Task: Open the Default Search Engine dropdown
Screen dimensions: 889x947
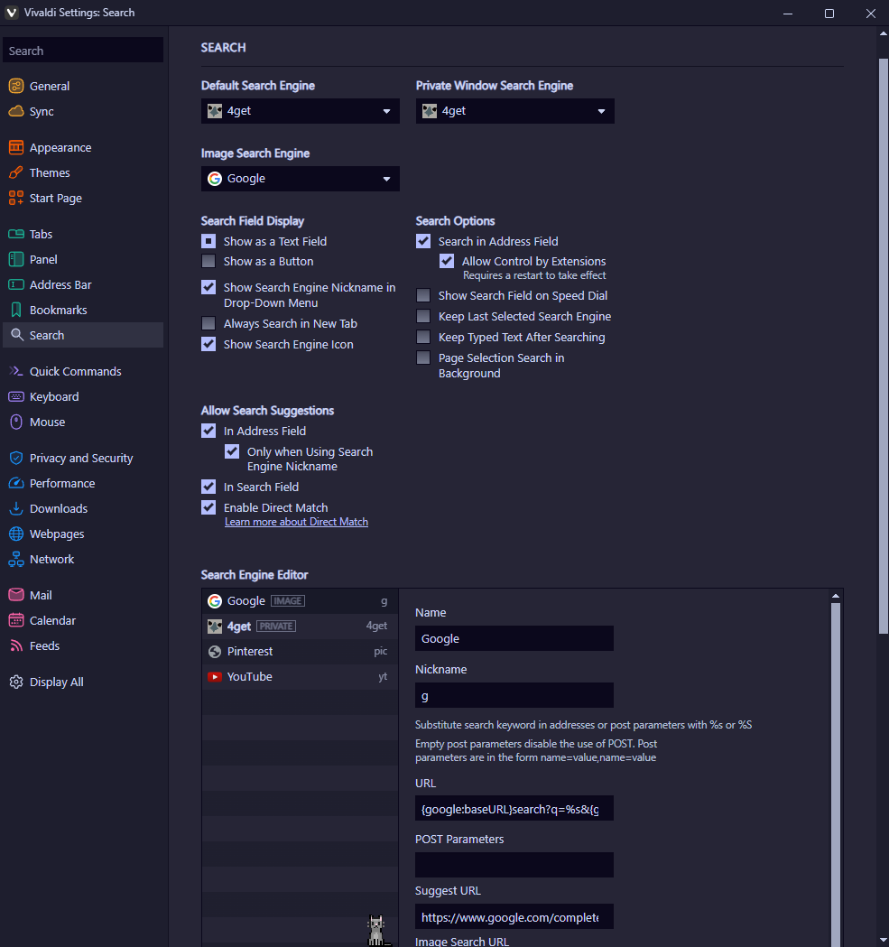Action: pos(300,111)
